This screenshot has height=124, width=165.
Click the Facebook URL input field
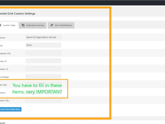click(x=43, y=53)
